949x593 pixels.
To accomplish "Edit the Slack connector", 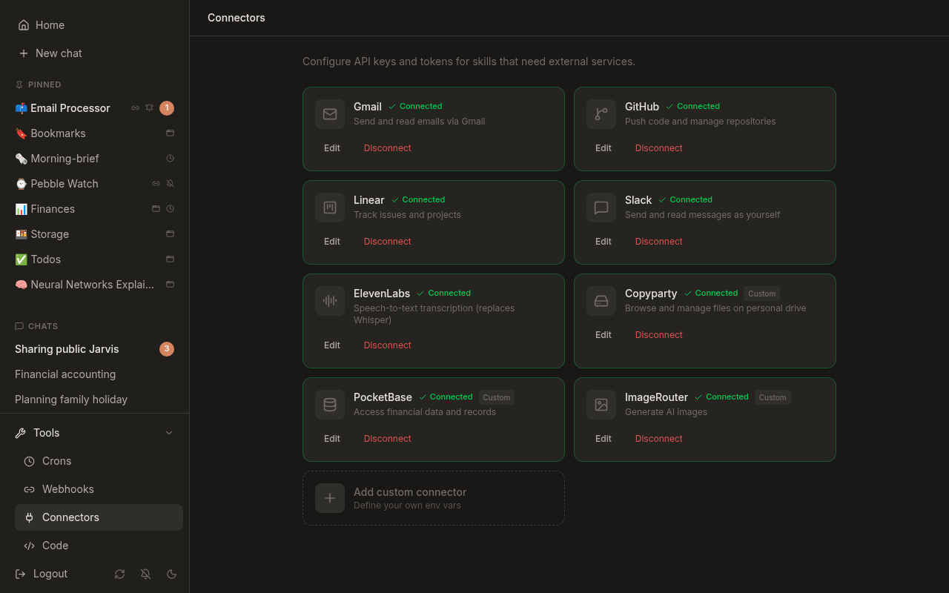I will 604,242.
